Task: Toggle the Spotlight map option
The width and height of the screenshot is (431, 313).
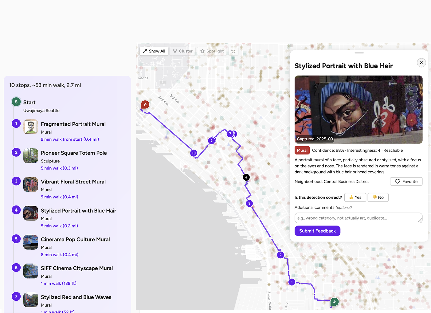Action: [x=212, y=51]
